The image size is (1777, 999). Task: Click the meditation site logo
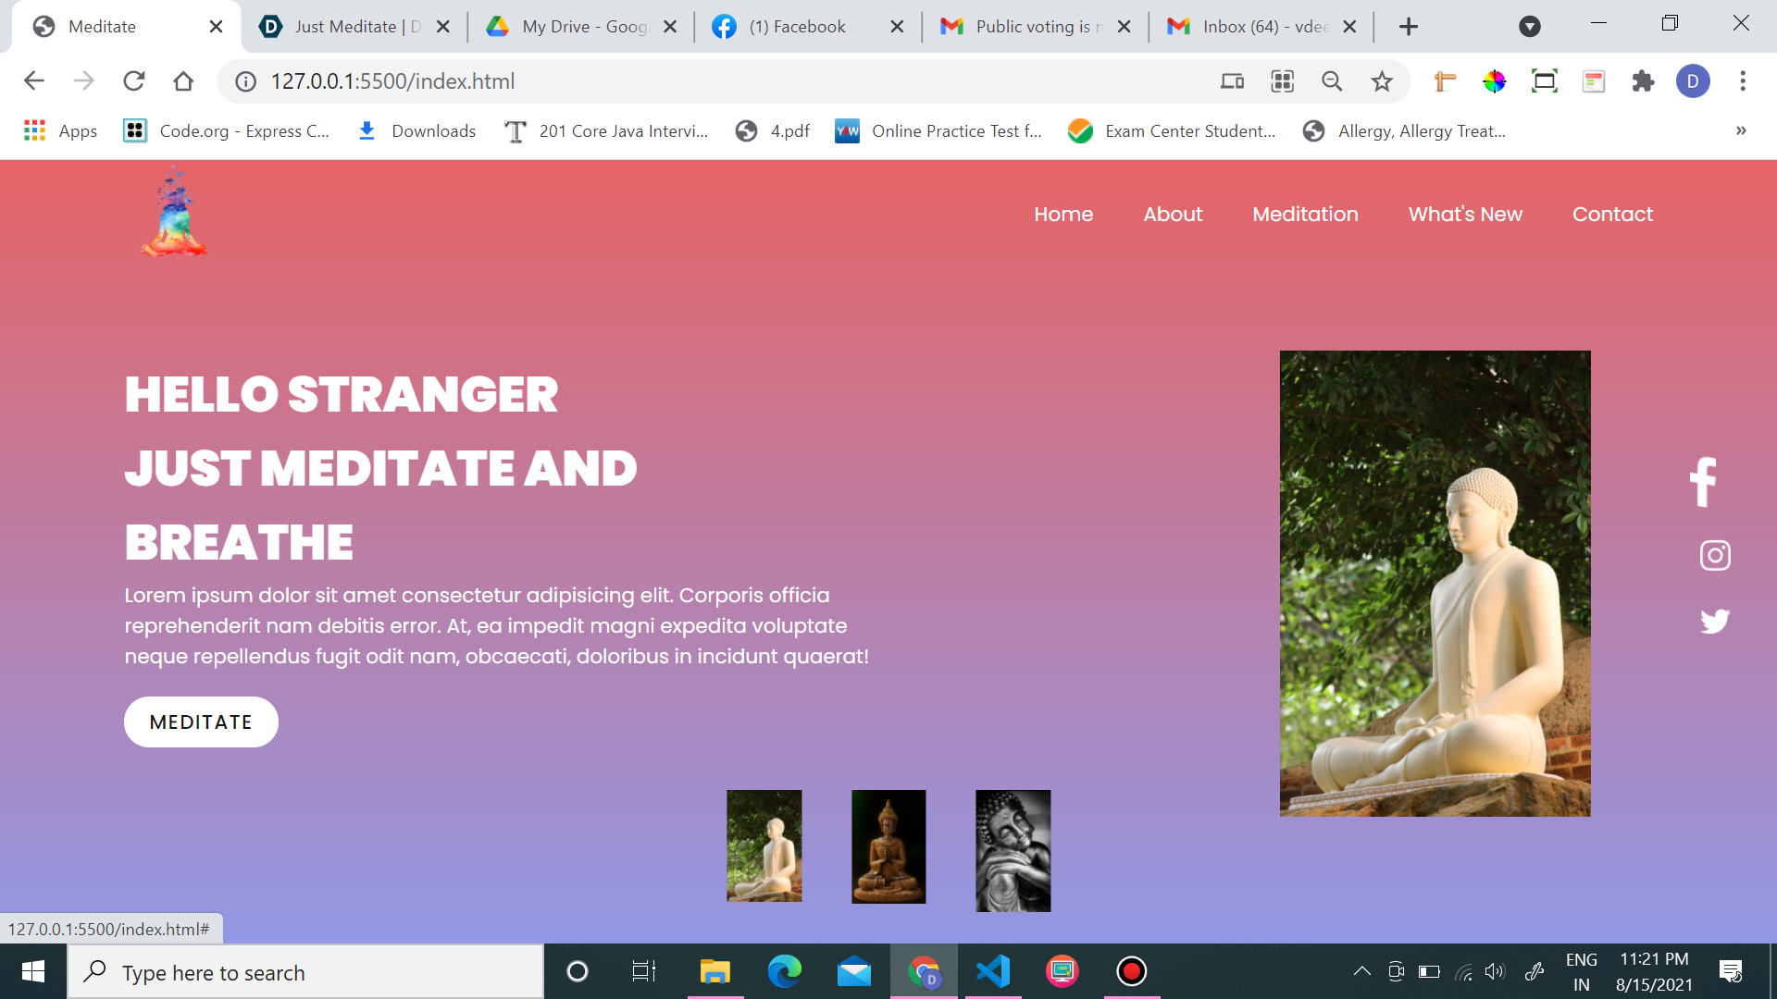coord(174,213)
